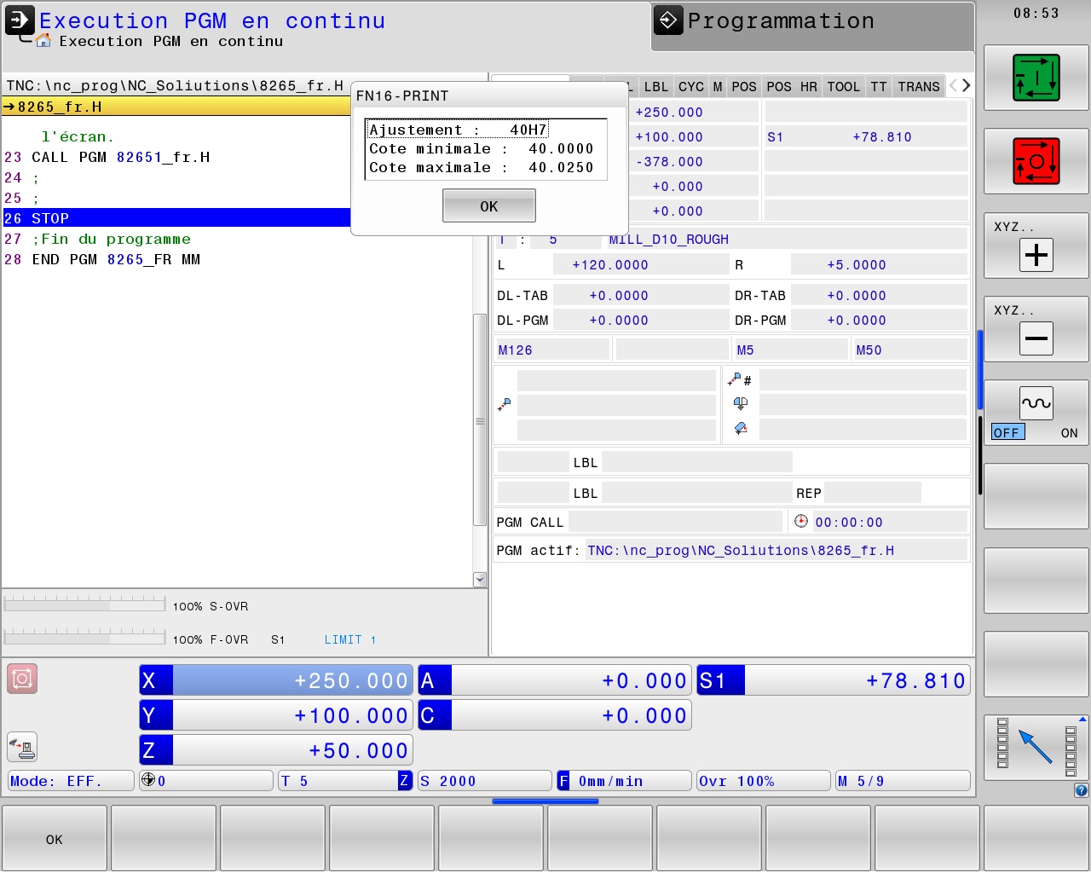Click the M50 active function field

point(909,350)
